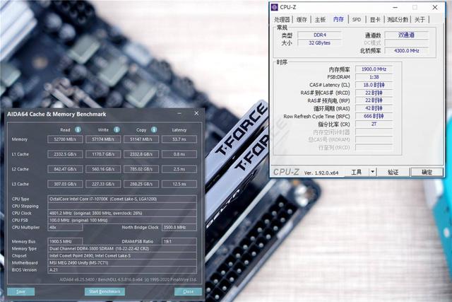
Task: Click the L3 Cache Read value 307.03 GB/s
Action: click(x=65, y=184)
